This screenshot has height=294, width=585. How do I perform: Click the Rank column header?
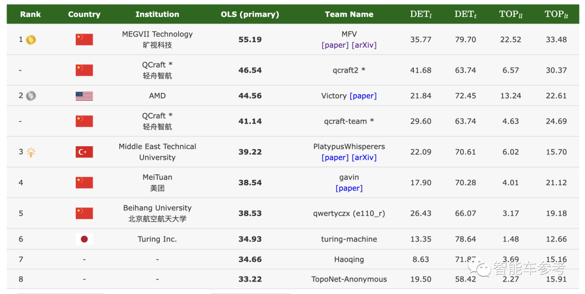tap(30, 14)
